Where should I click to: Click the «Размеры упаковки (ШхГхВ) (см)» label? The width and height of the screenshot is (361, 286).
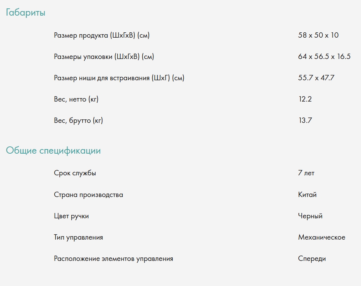click(x=104, y=57)
